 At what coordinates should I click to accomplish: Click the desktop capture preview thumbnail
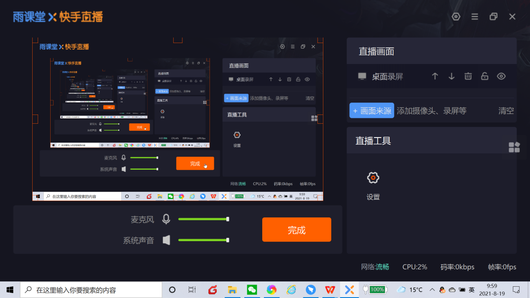click(x=178, y=119)
